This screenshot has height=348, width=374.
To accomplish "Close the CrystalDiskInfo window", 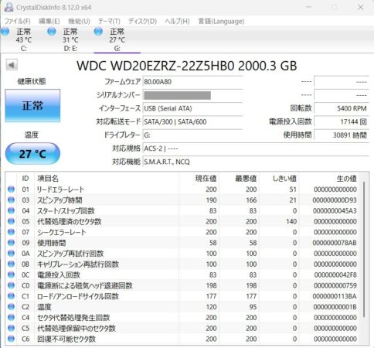I will click(361, 7).
